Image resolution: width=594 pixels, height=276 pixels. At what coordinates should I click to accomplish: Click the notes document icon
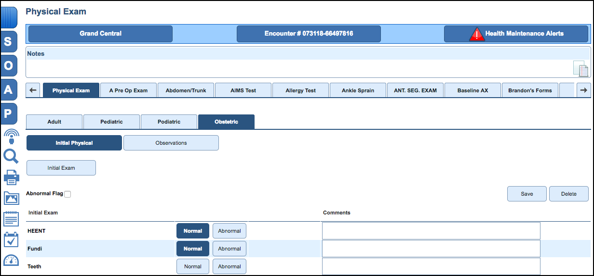(580, 69)
